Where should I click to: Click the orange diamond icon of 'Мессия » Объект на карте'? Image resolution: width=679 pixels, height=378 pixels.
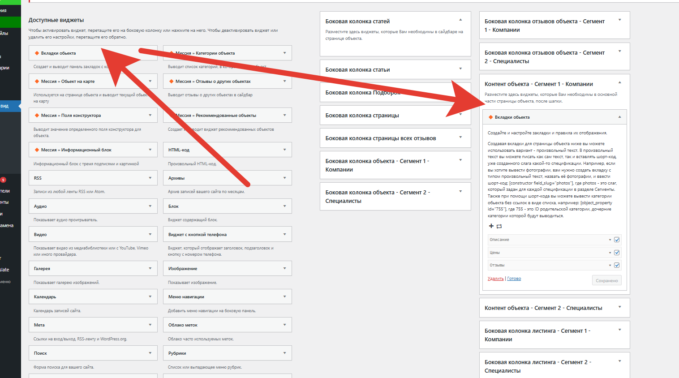tap(37, 82)
